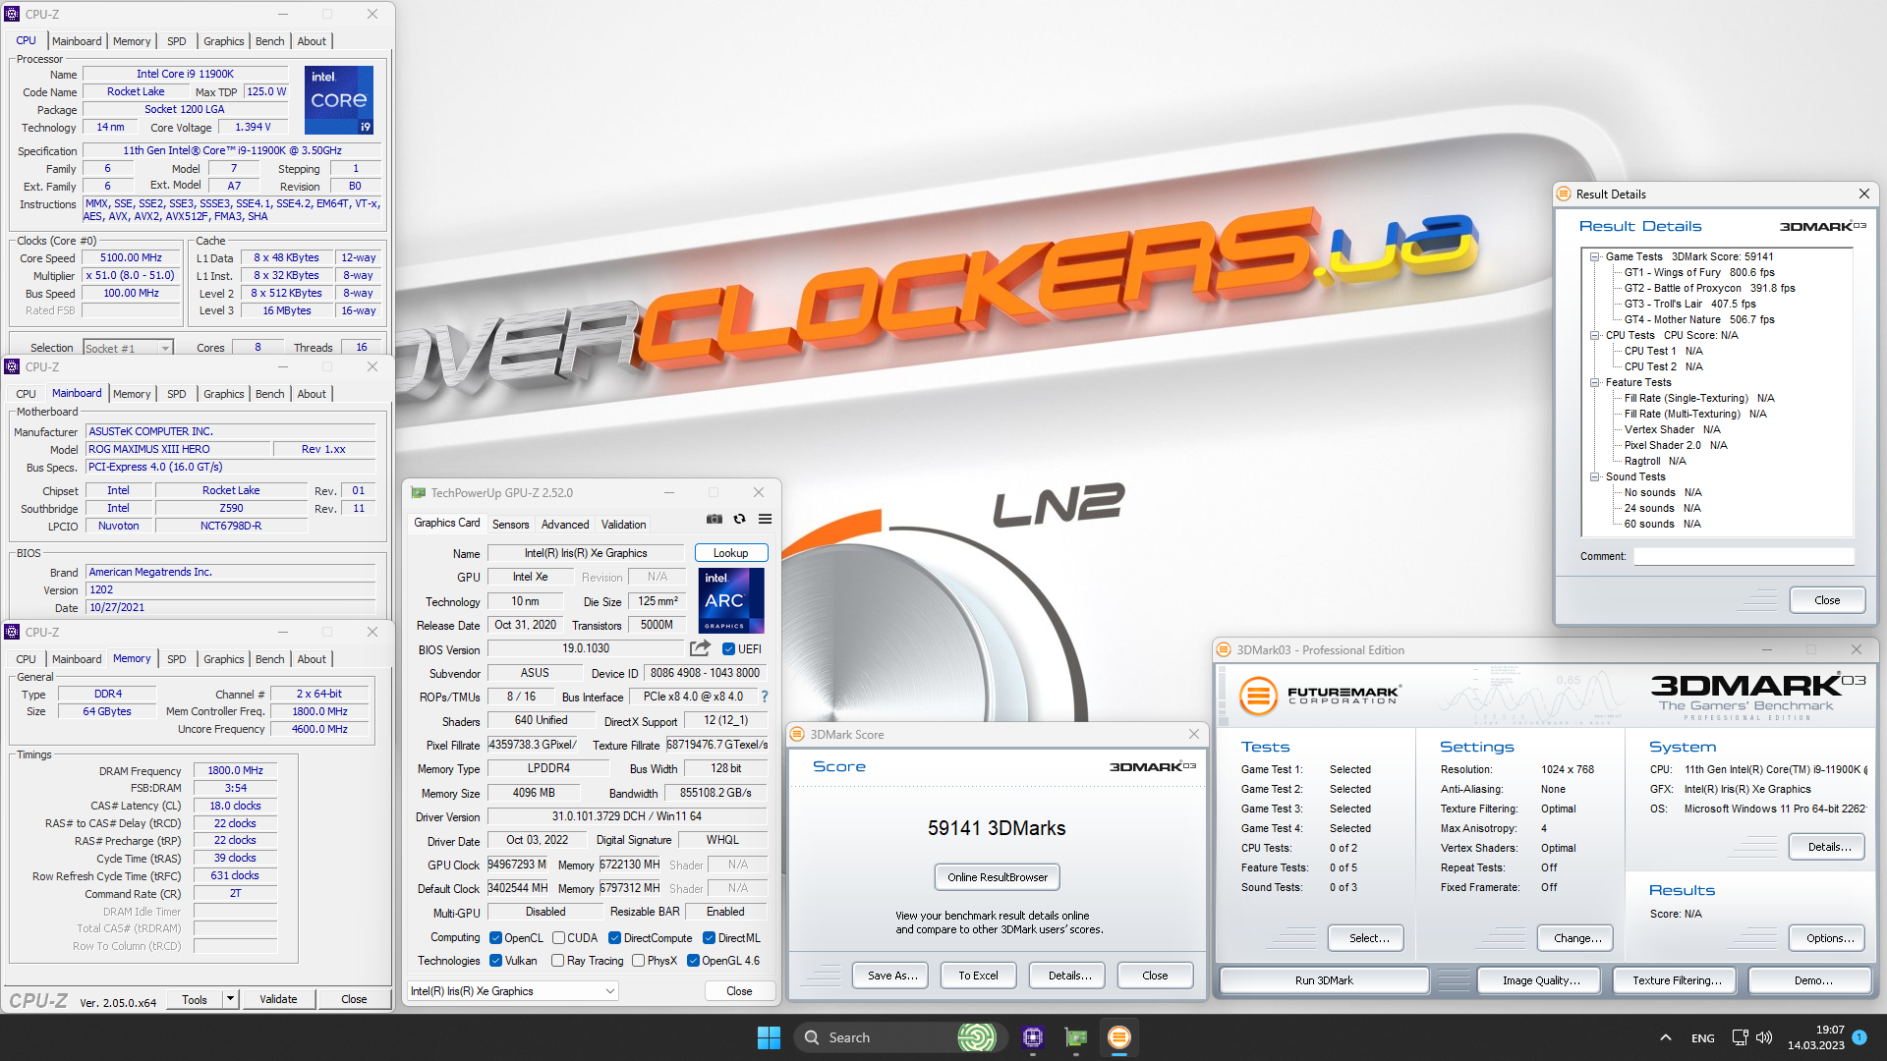Click the ENG language indicator
Image resolution: width=1887 pixels, height=1061 pixels.
pos(1703,1038)
